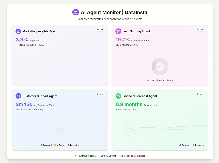Viewport: 219px width, 163px height.
Task: Click the AI Agent Monitor | DataInsta heading
Action: (x=114, y=12)
